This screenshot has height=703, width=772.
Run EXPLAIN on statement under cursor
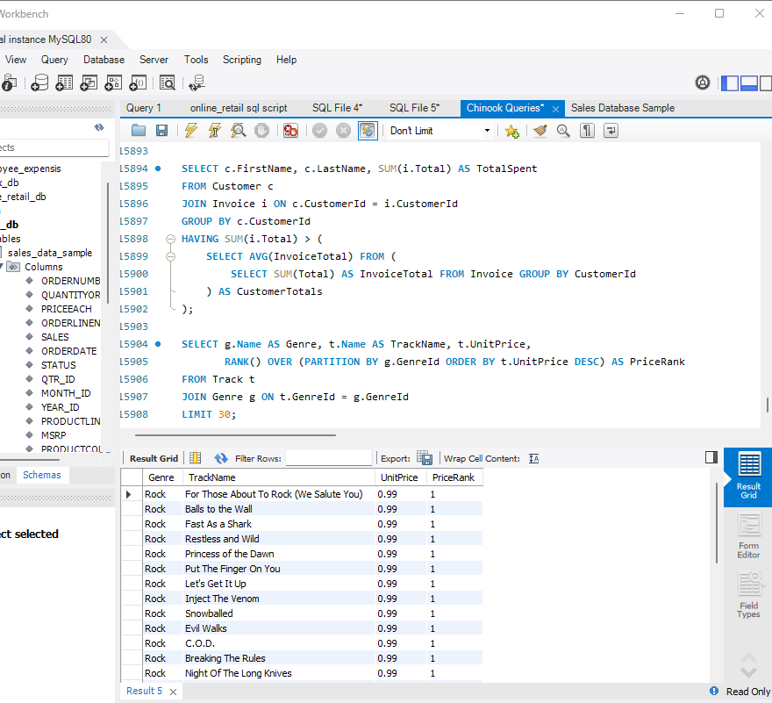[239, 131]
